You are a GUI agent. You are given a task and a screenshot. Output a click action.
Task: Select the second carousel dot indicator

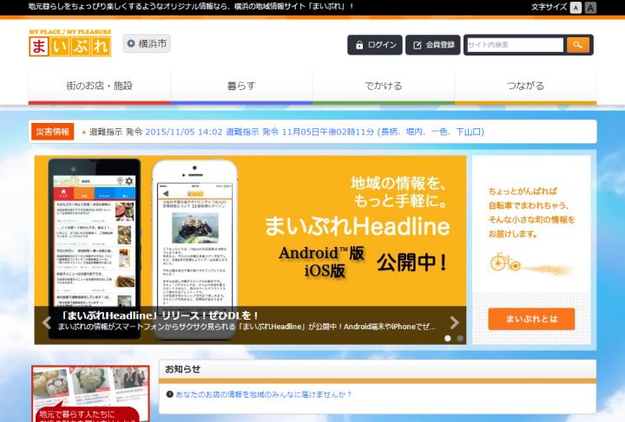(460, 338)
